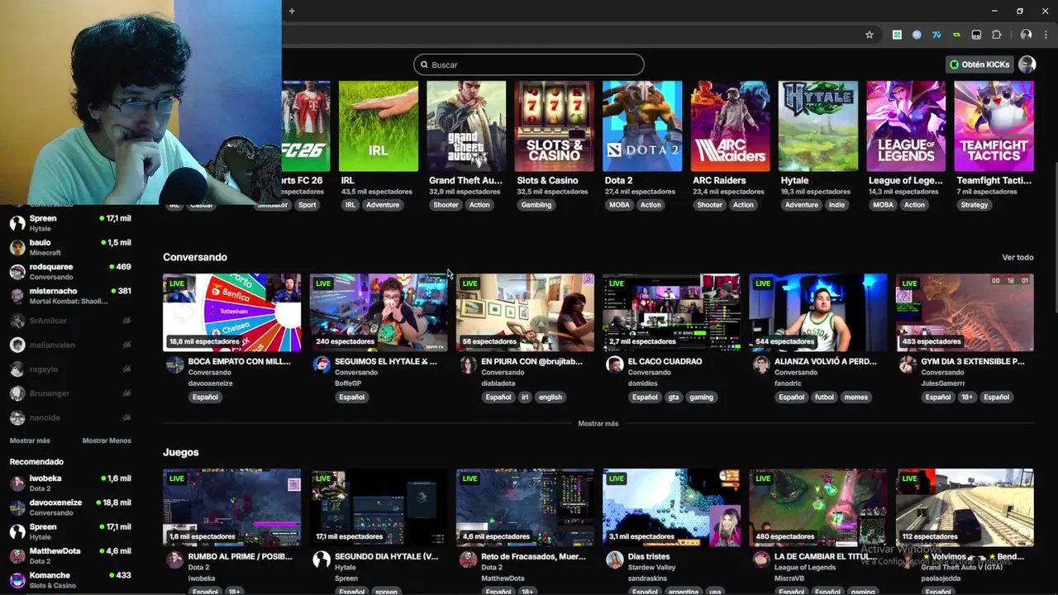This screenshot has height=595, width=1058.
Task: Open the white robot-face extension icon
Action: 976,35
